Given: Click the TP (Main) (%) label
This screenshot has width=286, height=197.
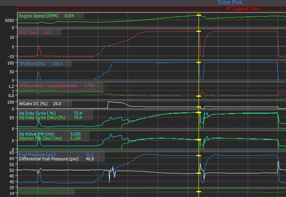Looking at the screenshot, I should 32,64.
